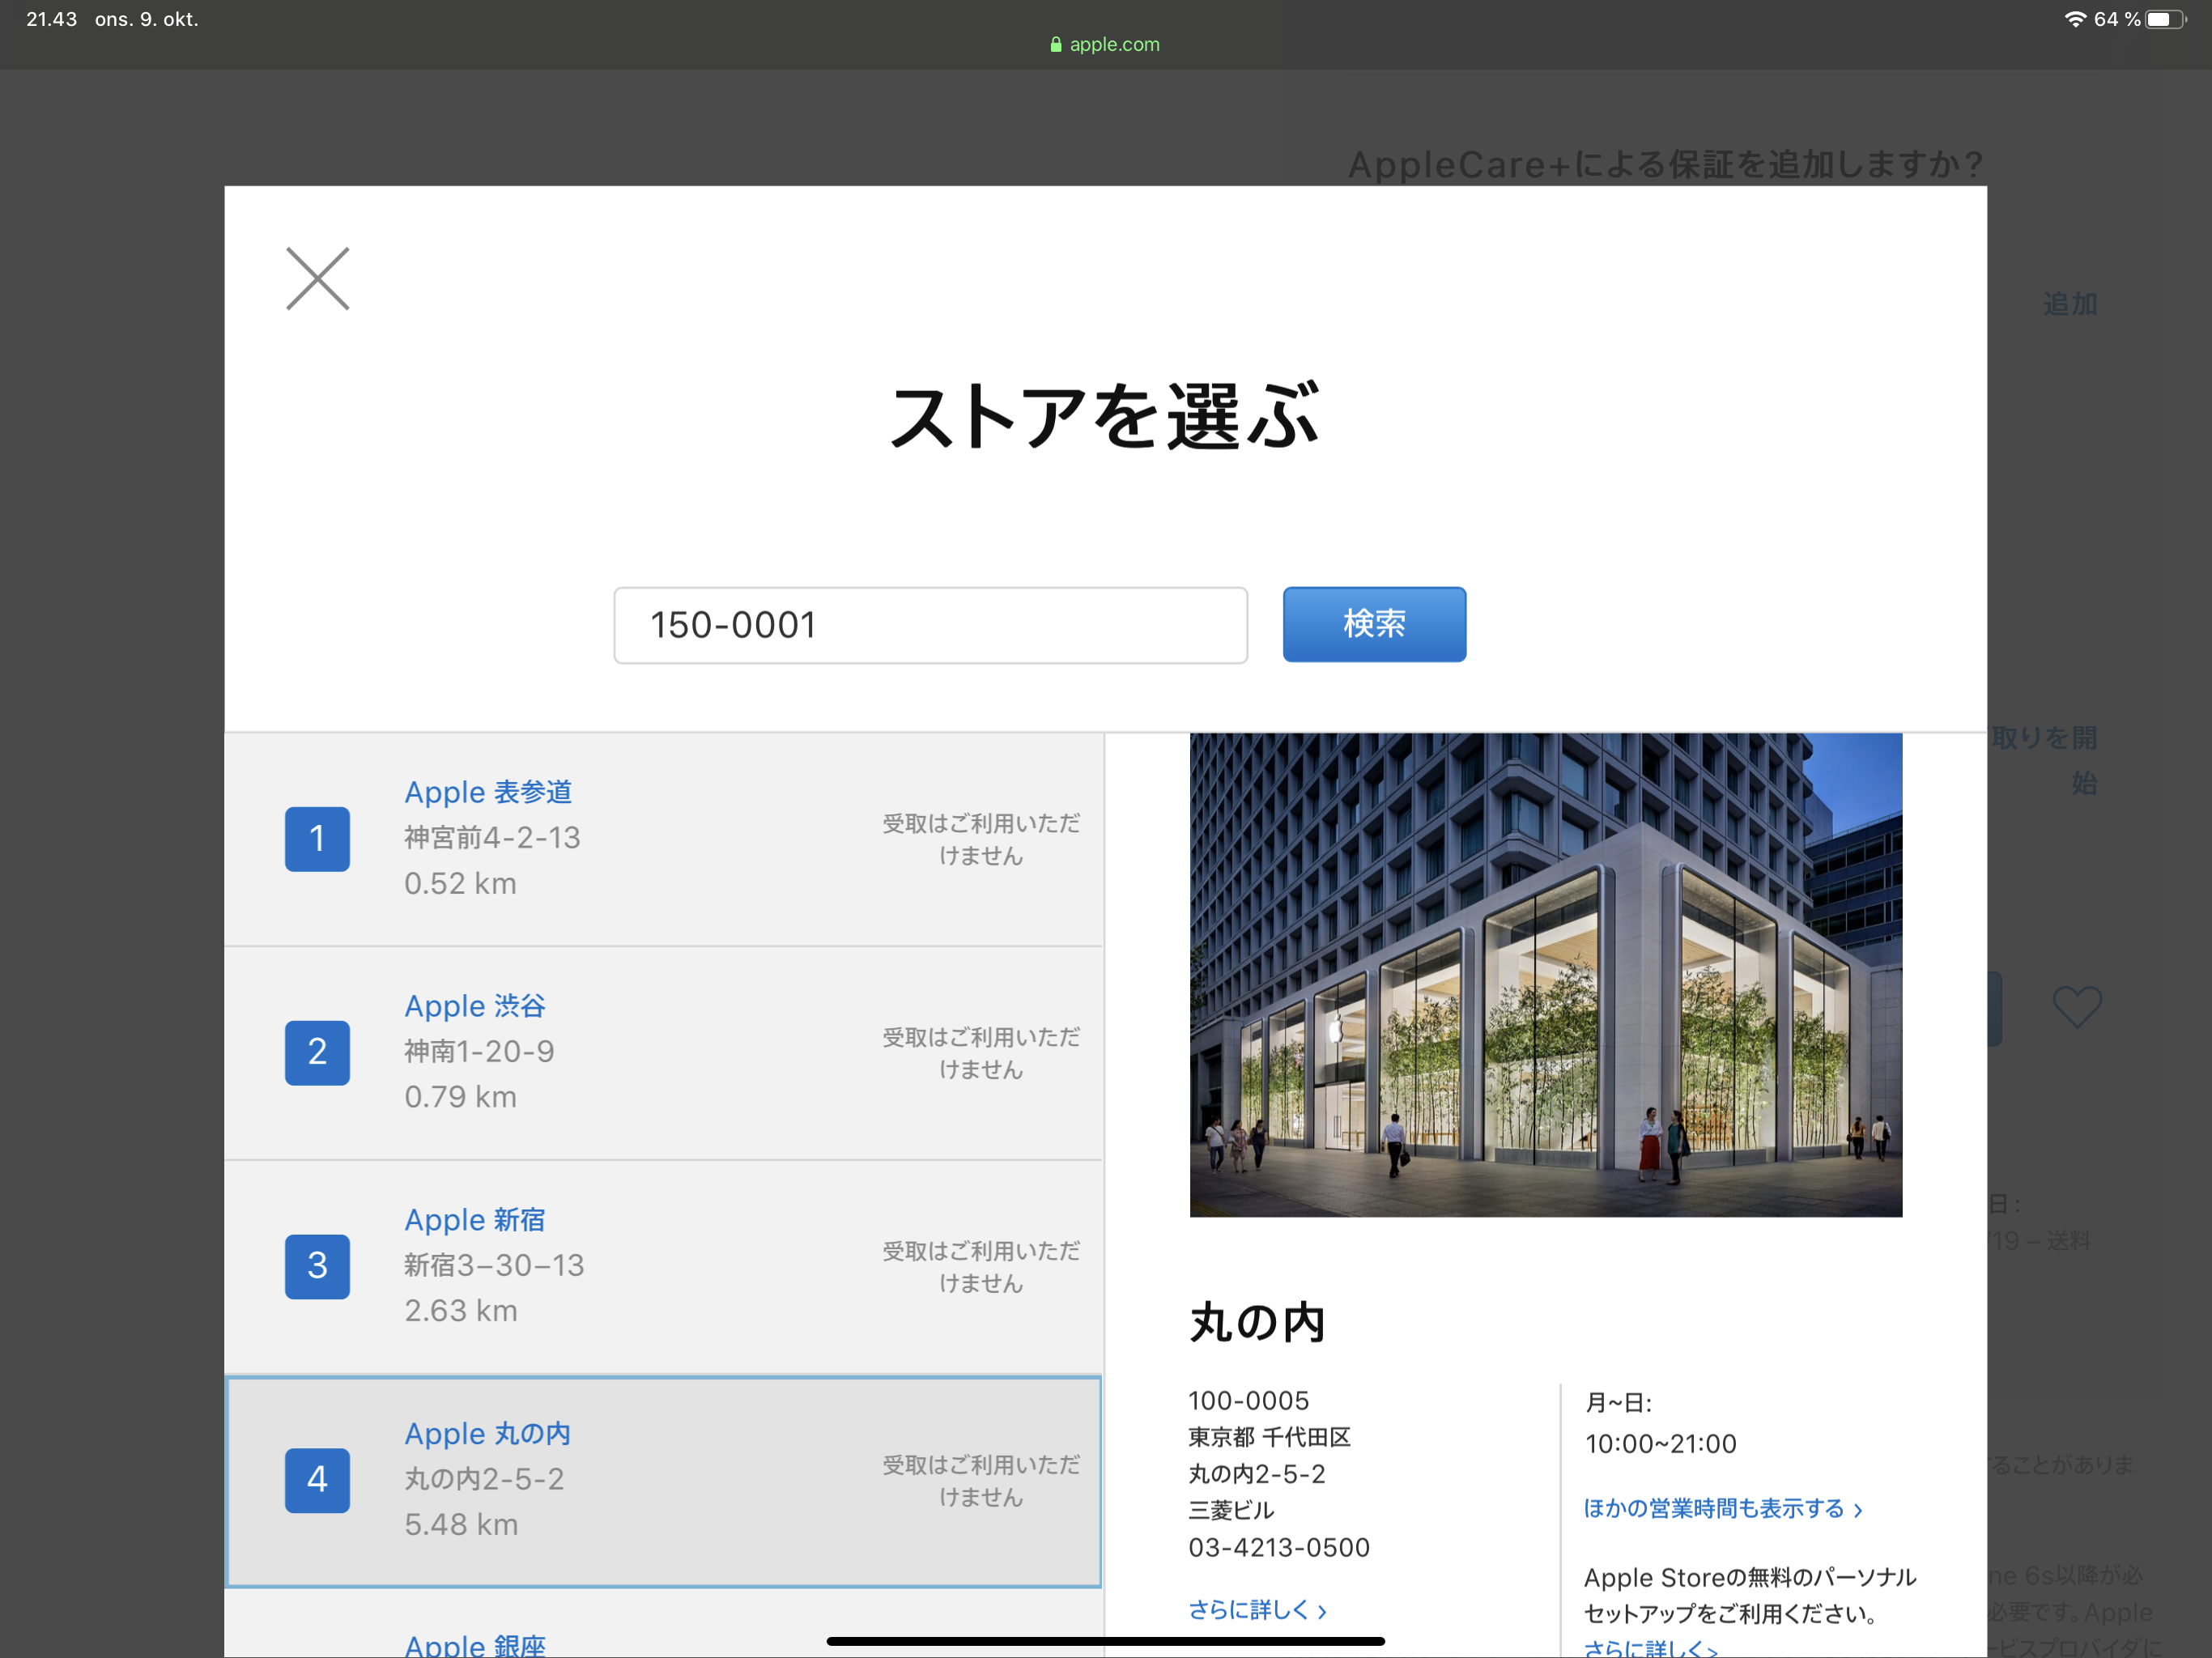Click the postal code search field
Screen dimensions: 2212x1658
[x=930, y=625]
